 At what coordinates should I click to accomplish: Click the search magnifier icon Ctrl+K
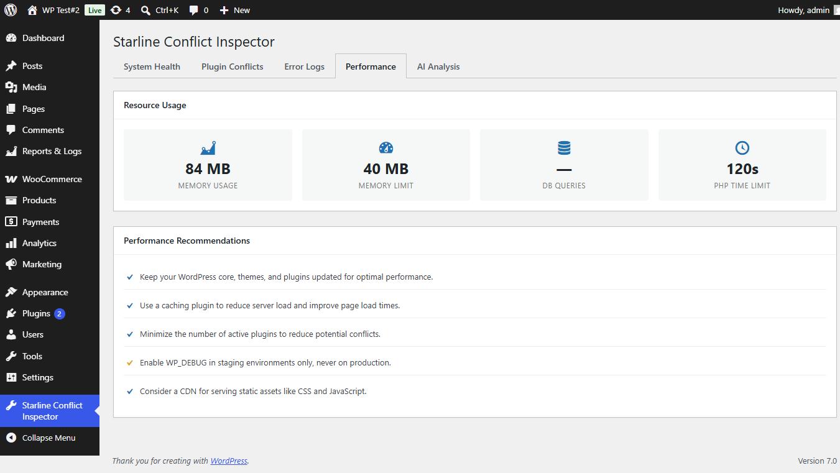click(x=145, y=11)
